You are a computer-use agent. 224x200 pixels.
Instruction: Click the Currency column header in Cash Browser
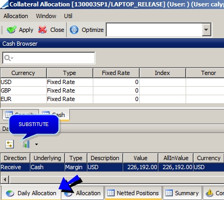23,73
